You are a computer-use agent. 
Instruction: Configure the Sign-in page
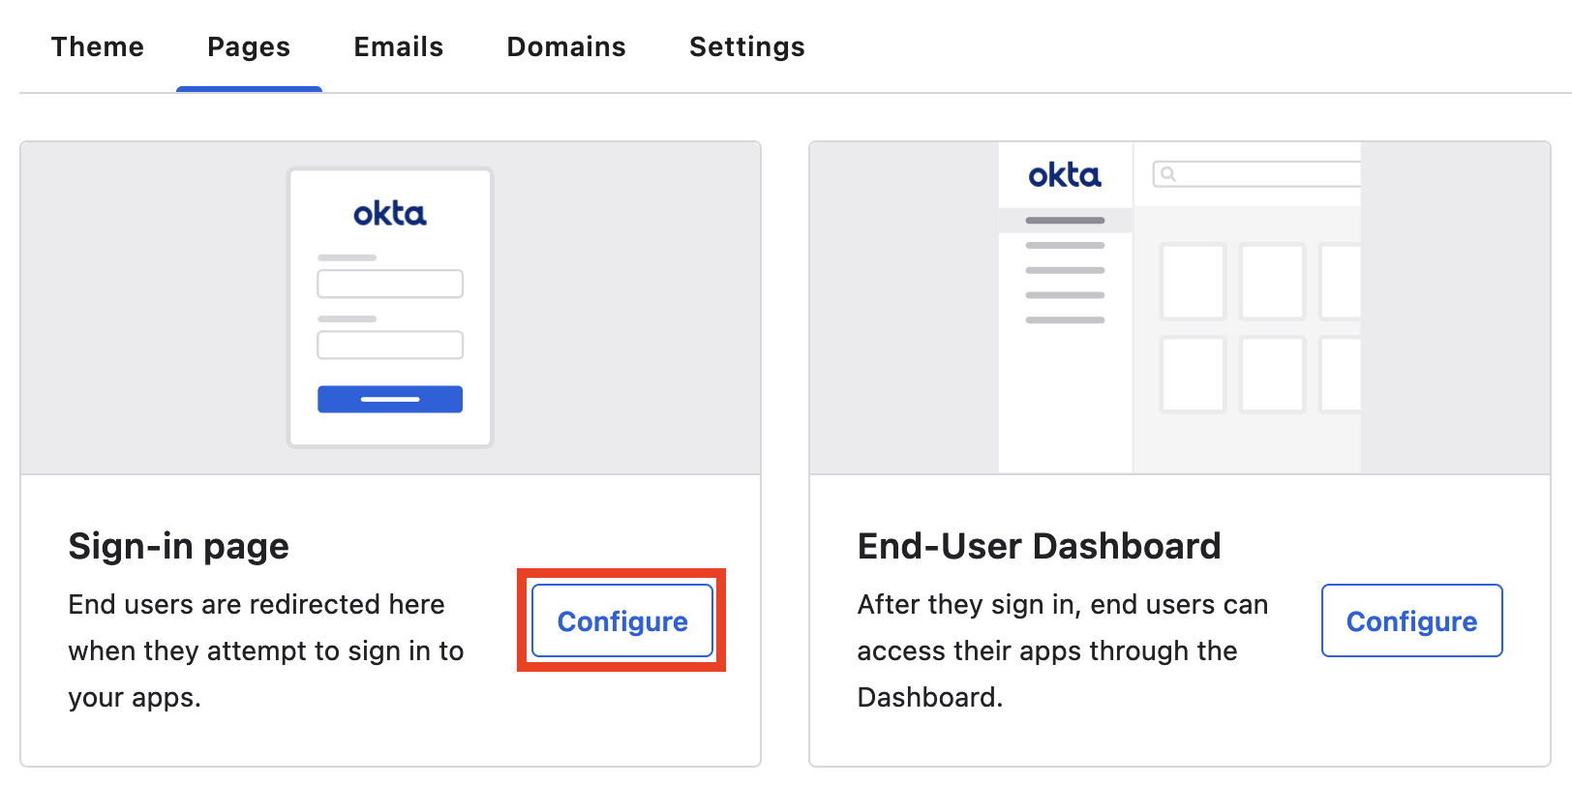tap(621, 620)
